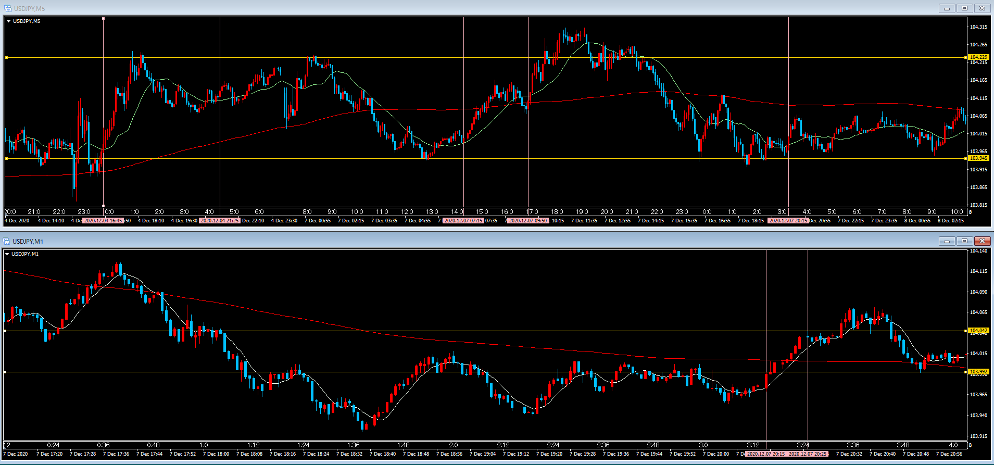Click the USDJPY,M5 window title icon
This screenshot has width=994, height=465.
coord(7,8)
